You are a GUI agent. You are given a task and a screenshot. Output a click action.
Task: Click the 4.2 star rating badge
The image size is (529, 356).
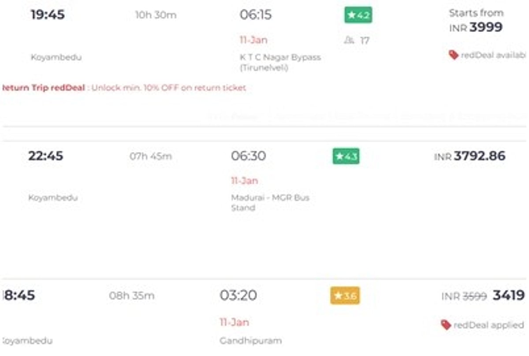[358, 15]
